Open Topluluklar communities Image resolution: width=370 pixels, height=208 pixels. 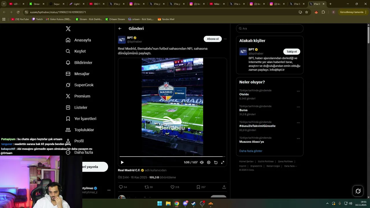(x=80, y=130)
